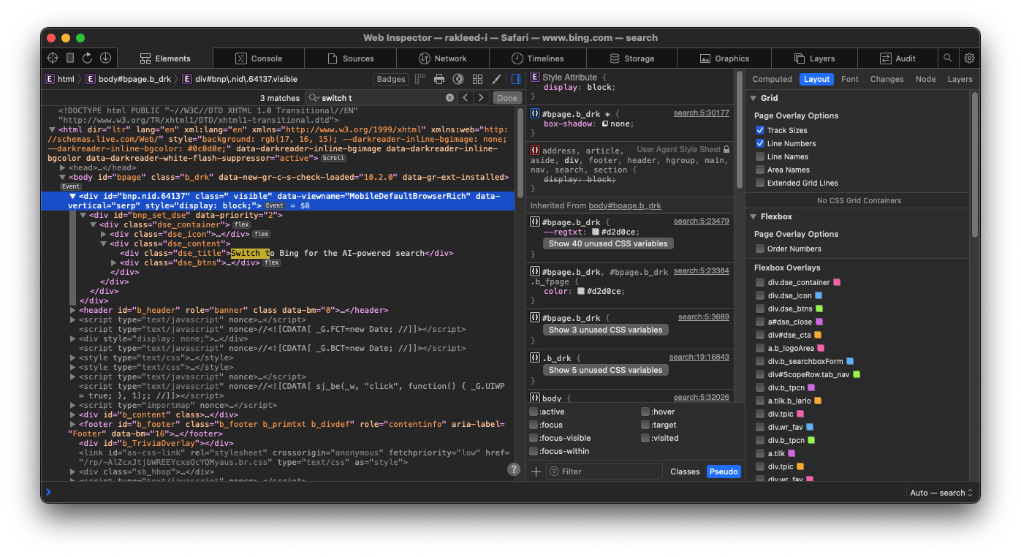The width and height of the screenshot is (1021, 557).
Task: Click the four-squares compositing borders icon
Action: [x=477, y=79]
